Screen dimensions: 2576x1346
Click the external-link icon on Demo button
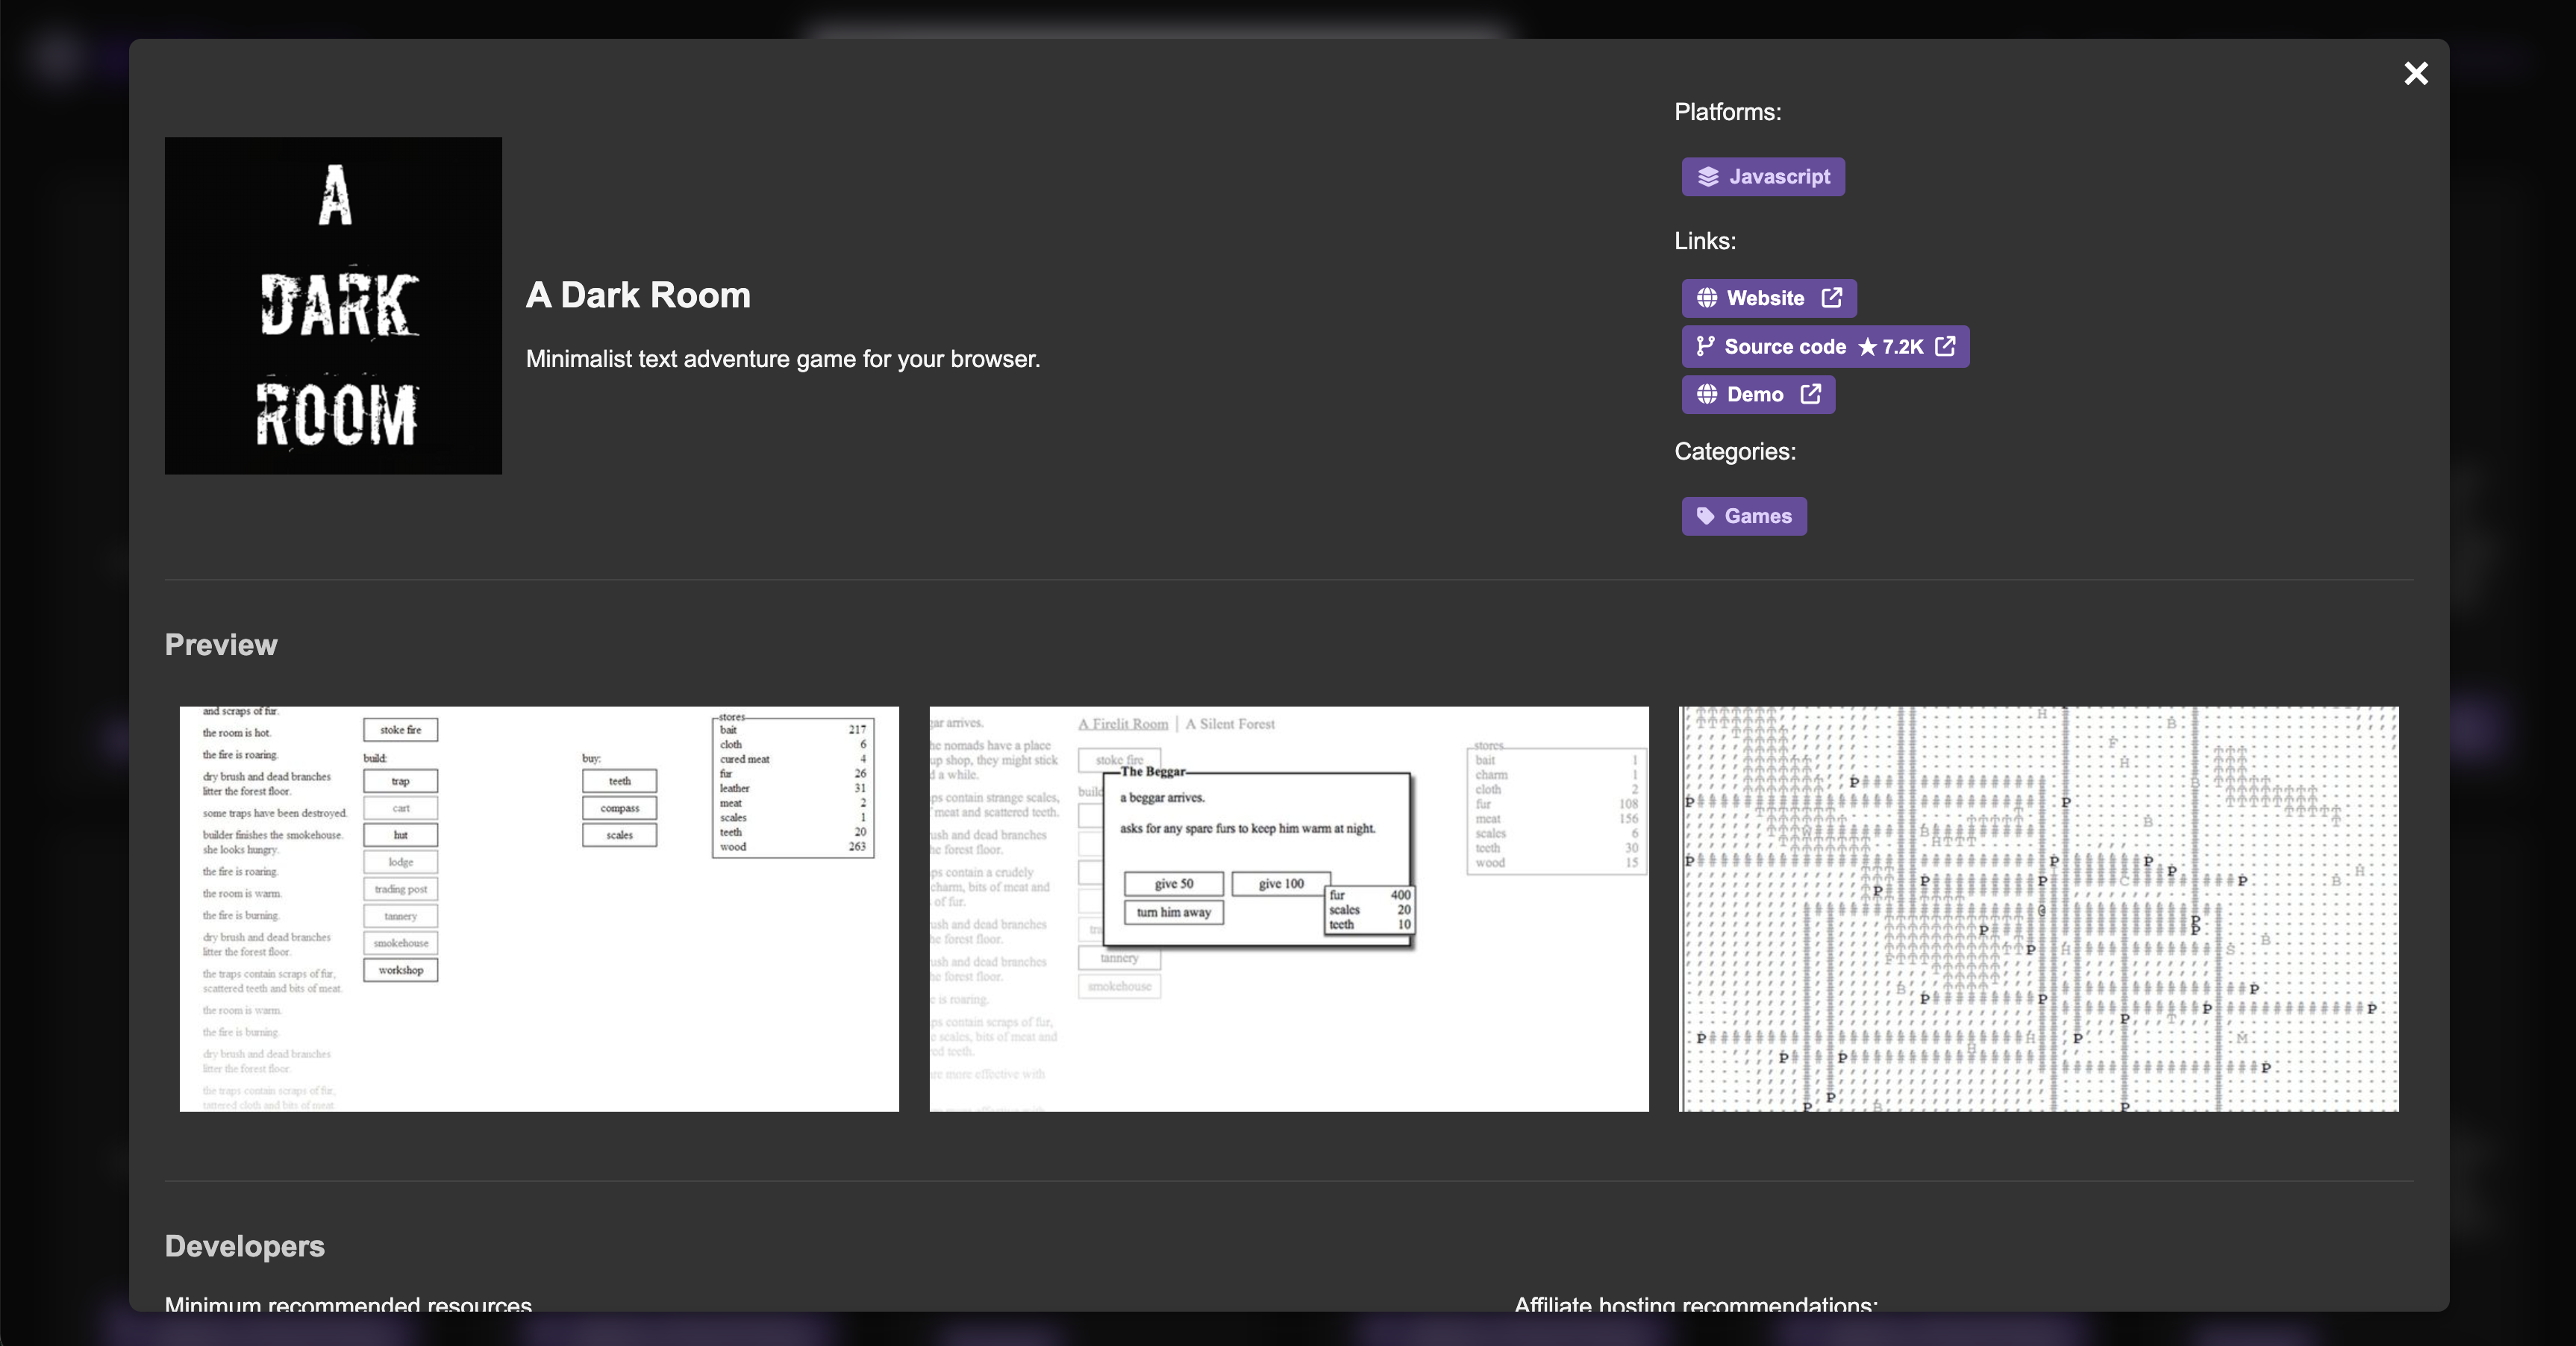pyautogui.click(x=1811, y=394)
